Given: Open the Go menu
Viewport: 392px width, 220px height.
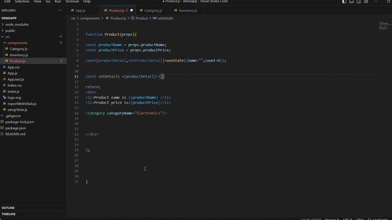Looking at the screenshot, I should [x=48, y=1].
